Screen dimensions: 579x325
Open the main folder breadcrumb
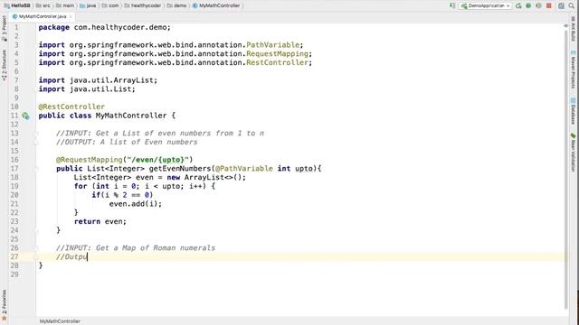[x=65, y=5]
